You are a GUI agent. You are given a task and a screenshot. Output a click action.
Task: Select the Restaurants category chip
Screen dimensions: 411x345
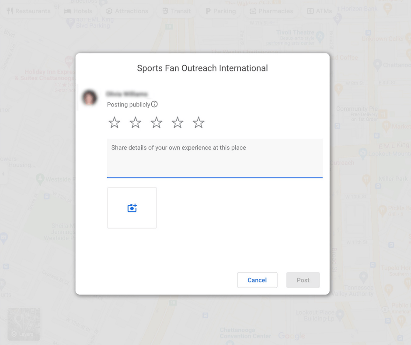(x=28, y=11)
